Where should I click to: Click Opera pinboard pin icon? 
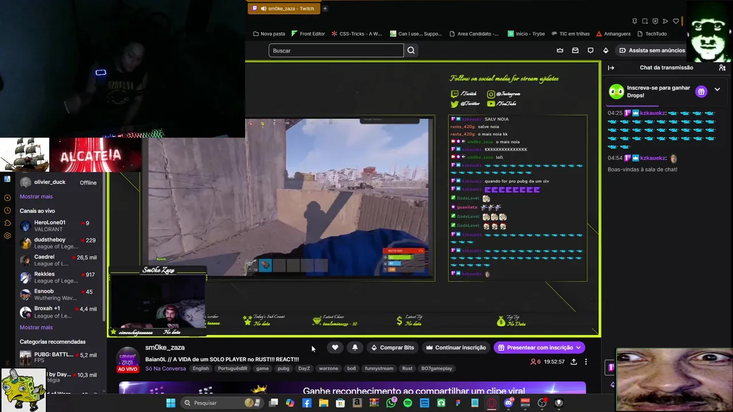pos(635,21)
